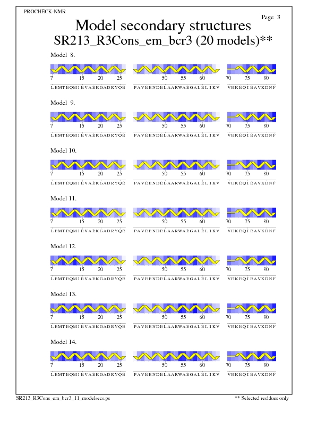Click the Page 3 number label
This screenshot has height=421, width=325.
pos(271,17)
